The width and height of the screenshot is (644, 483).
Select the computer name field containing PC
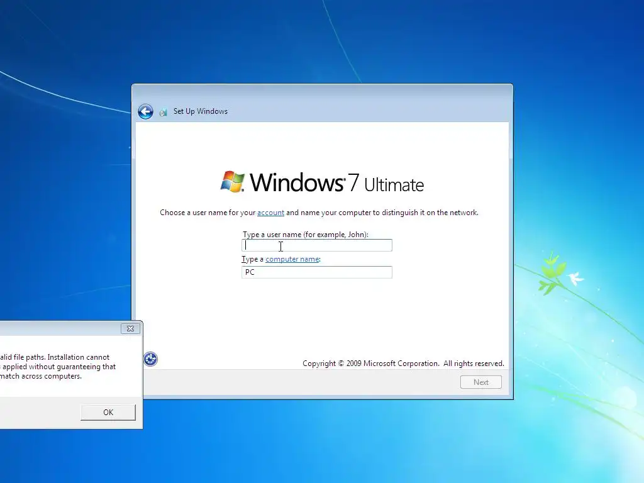point(317,272)
